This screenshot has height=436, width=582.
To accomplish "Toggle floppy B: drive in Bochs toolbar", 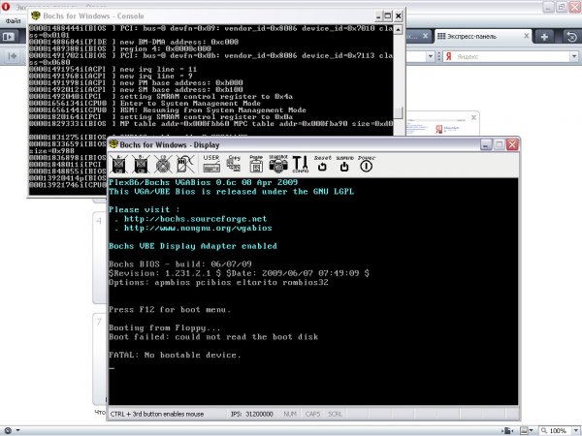I will (x=141, y=164).
